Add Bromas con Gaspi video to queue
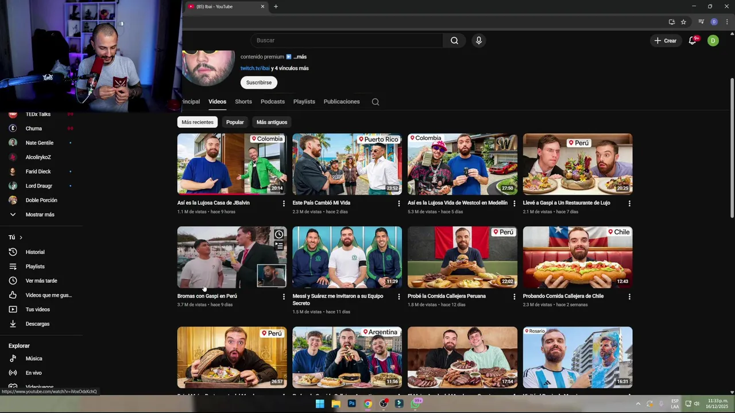The height and width of the screenshot is (413, 735). 278,246
